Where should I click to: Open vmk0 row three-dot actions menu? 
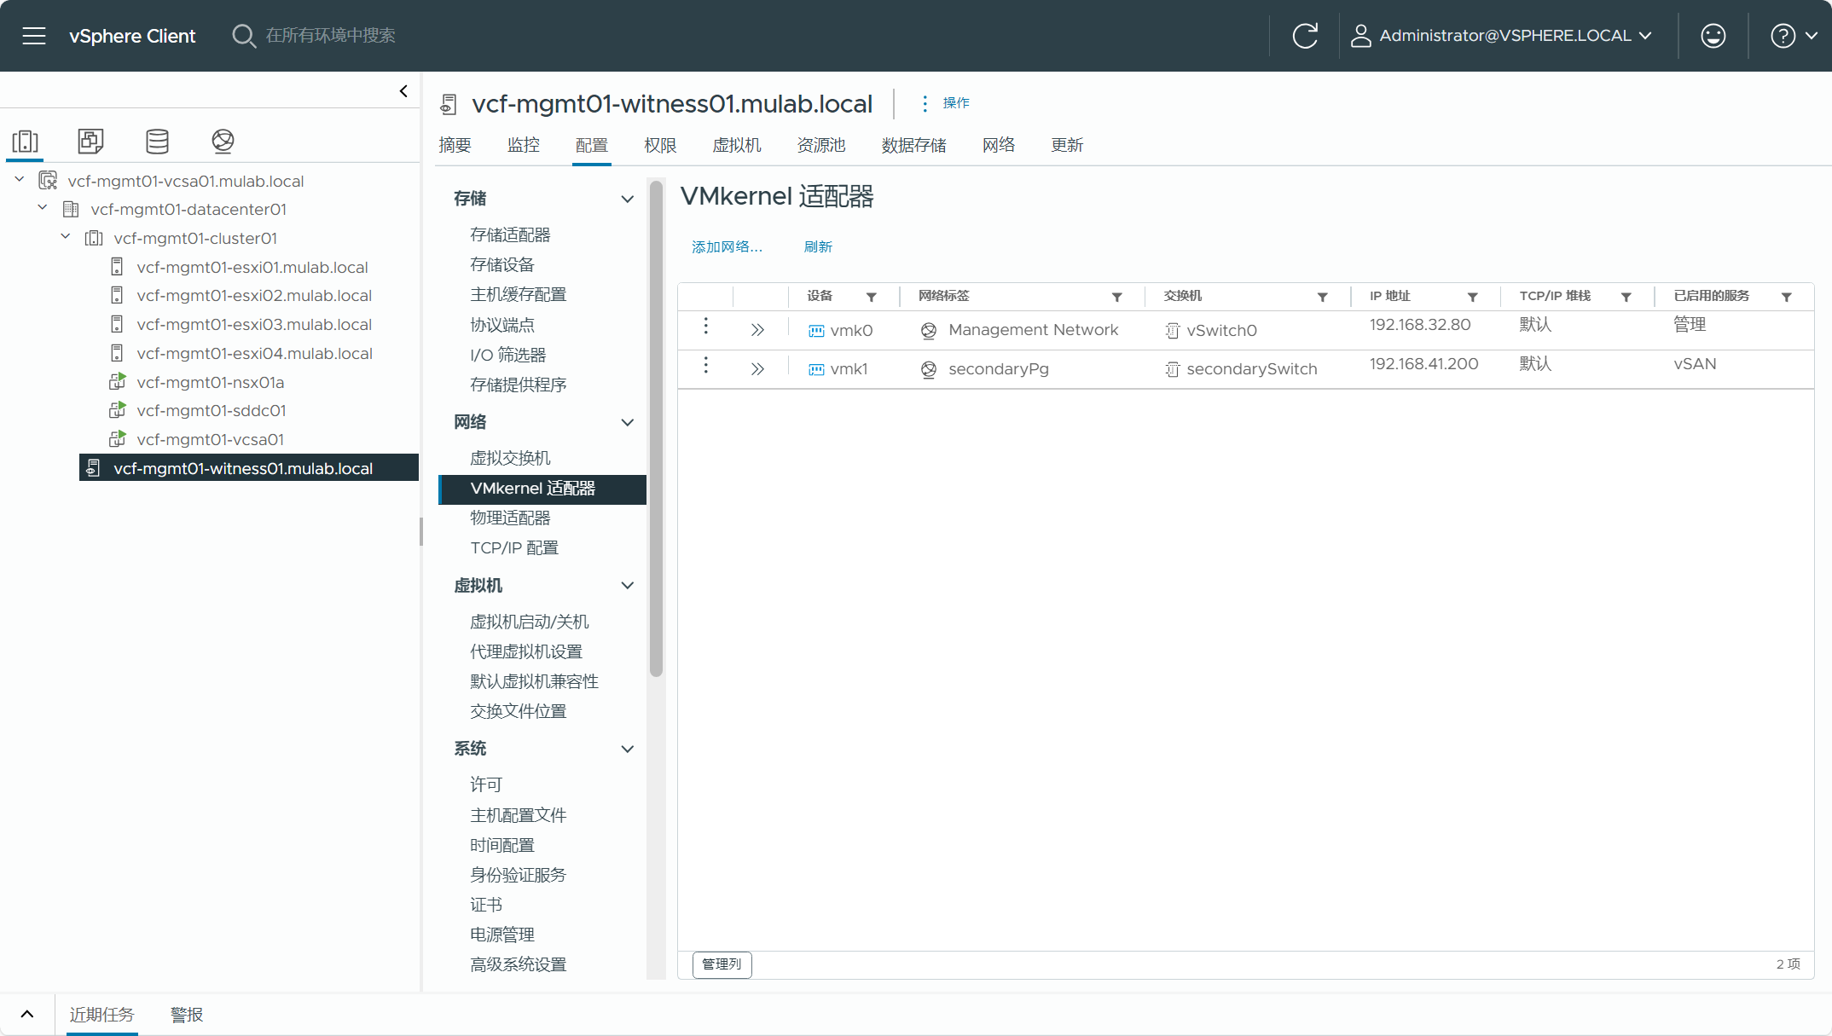[x=705, y=327]
